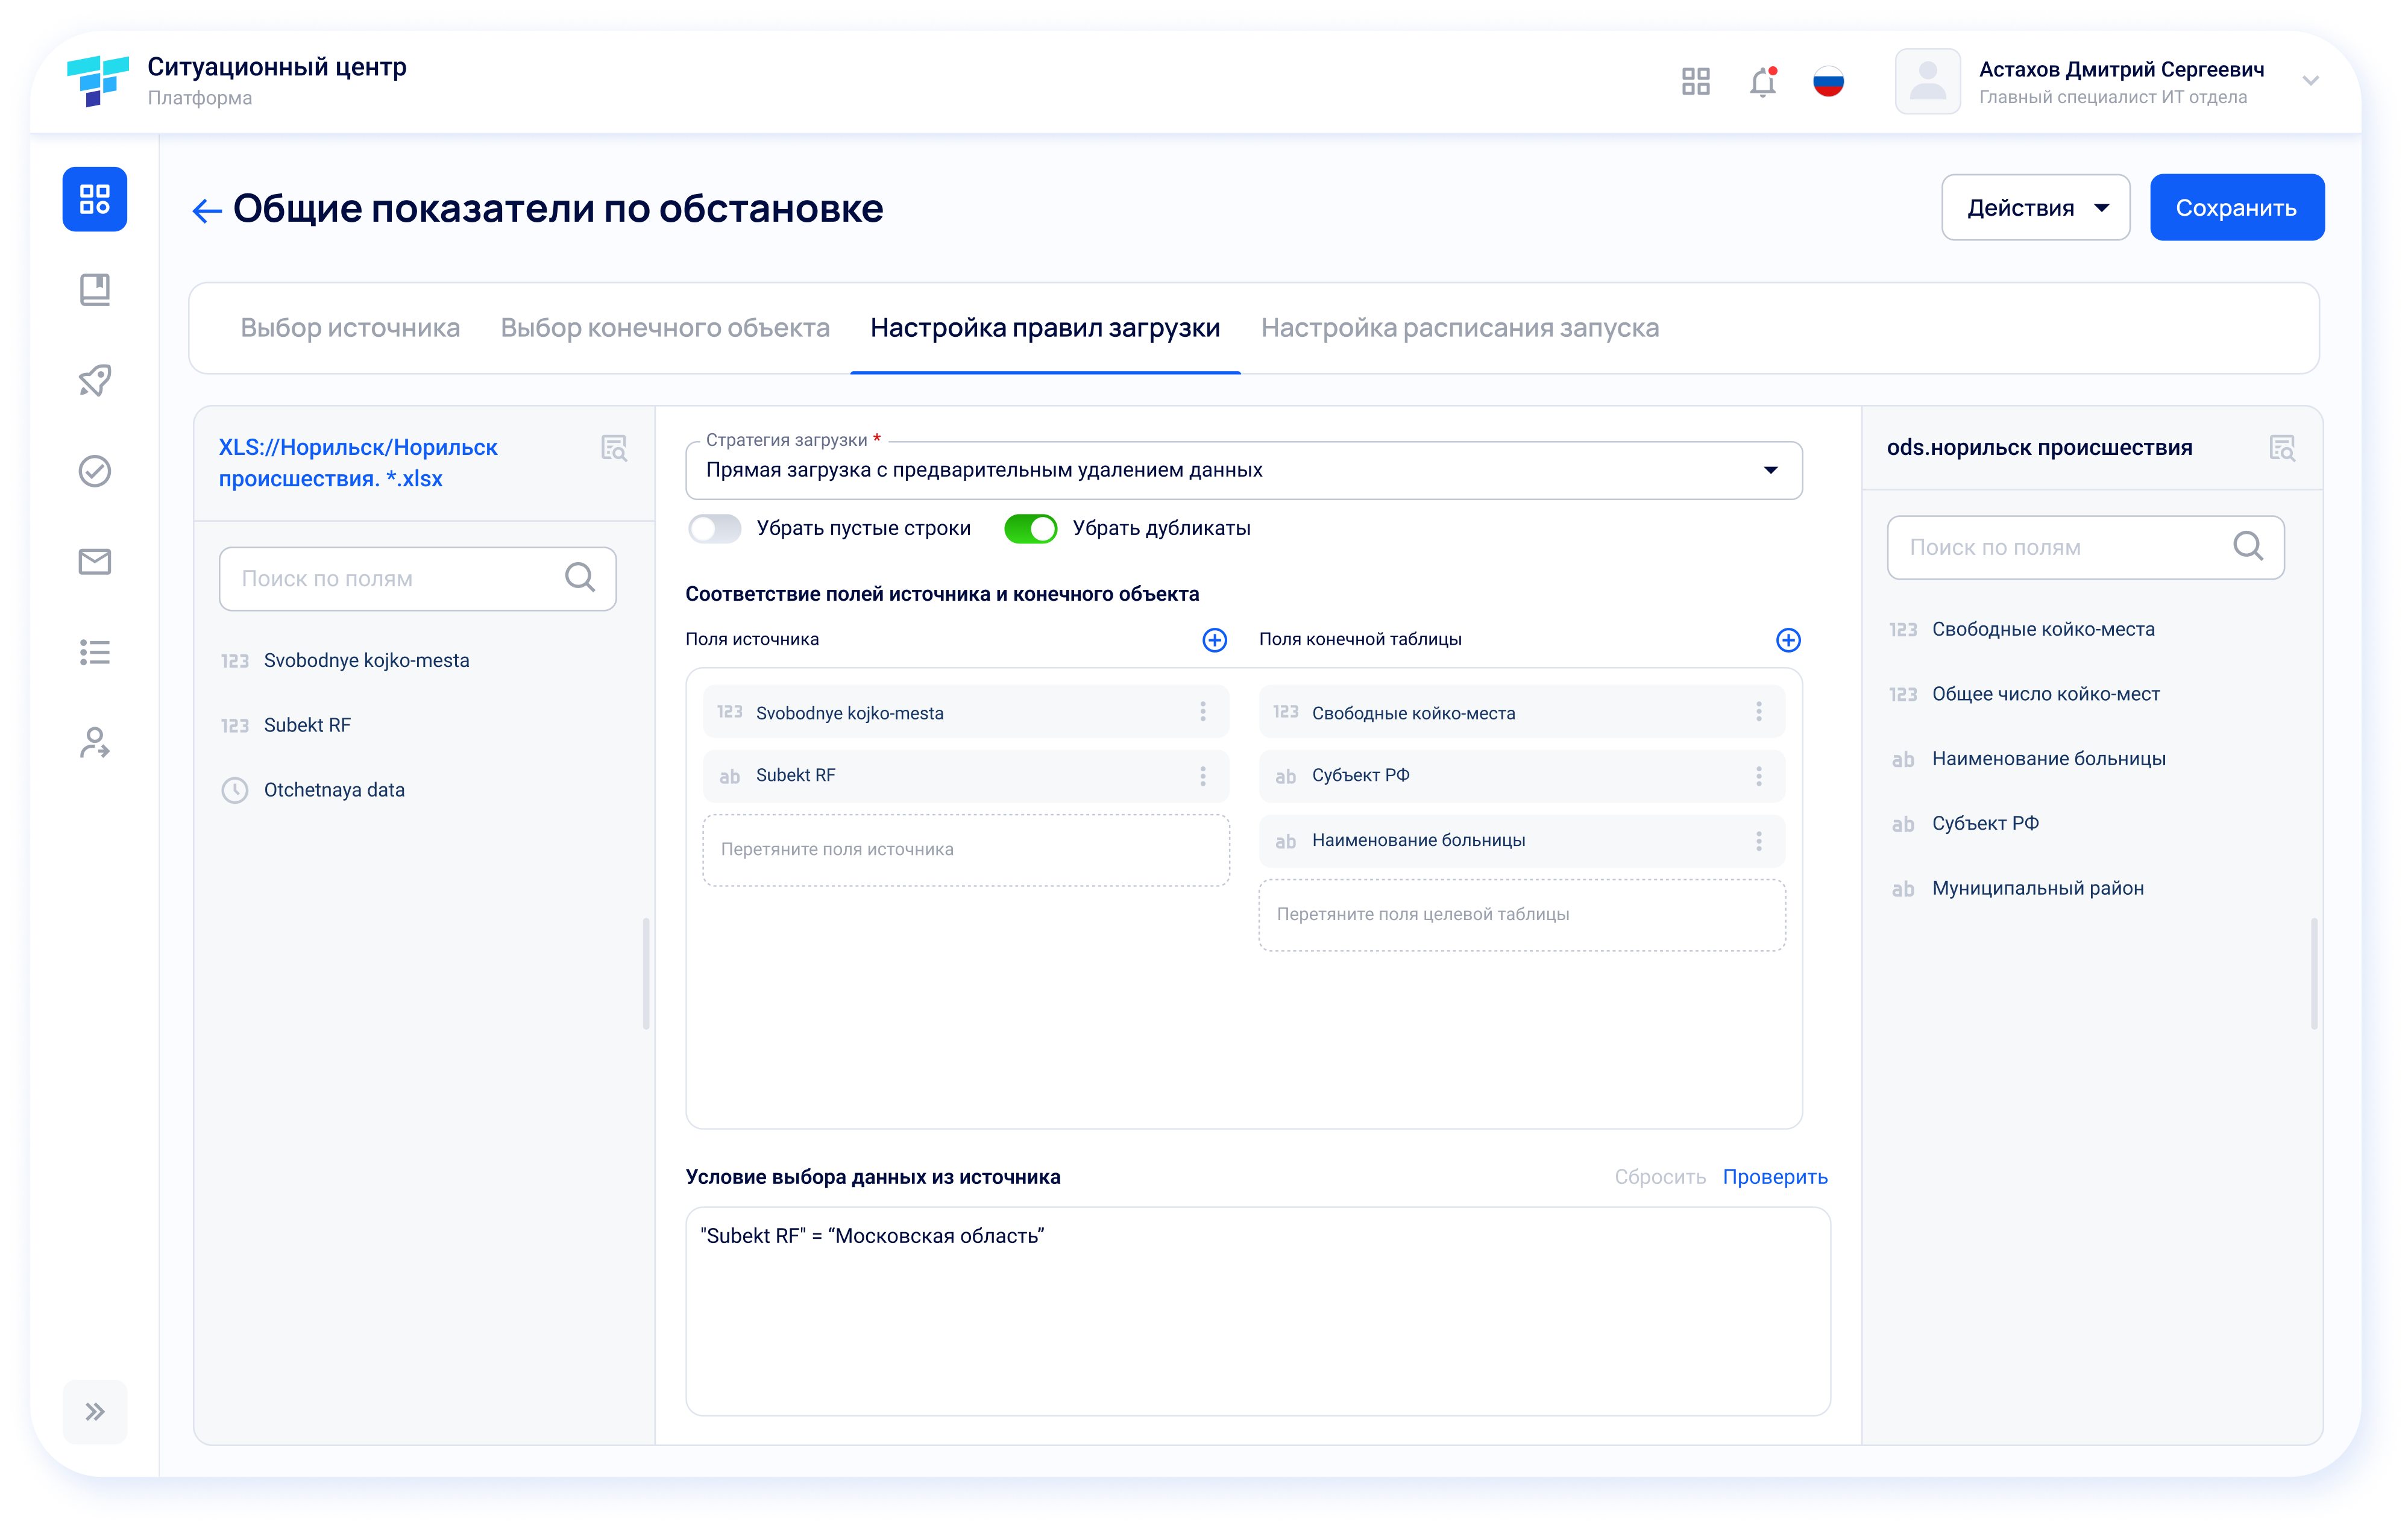2408x1528 pixels.
Task: Click mapped Наименование больницы row
Action: (x=1522, y=842)
